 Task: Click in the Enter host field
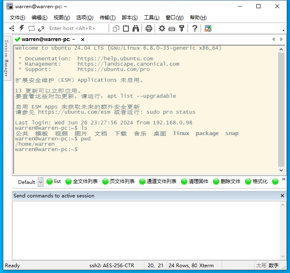click(78, 28)
